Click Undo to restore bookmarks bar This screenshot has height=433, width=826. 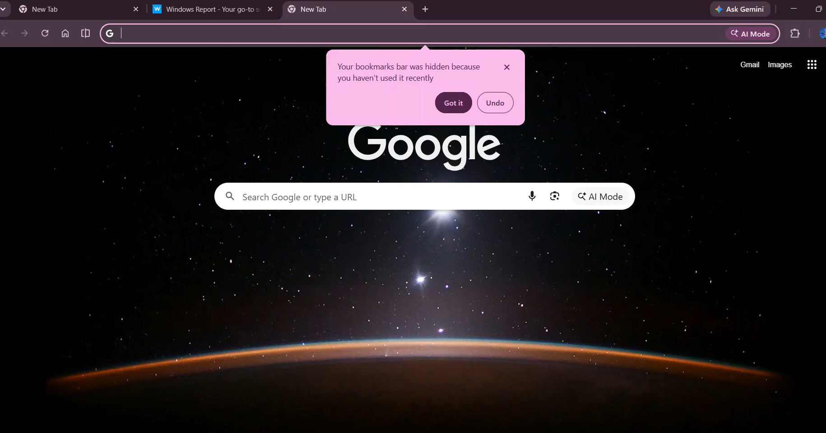[x=495, y=103]
